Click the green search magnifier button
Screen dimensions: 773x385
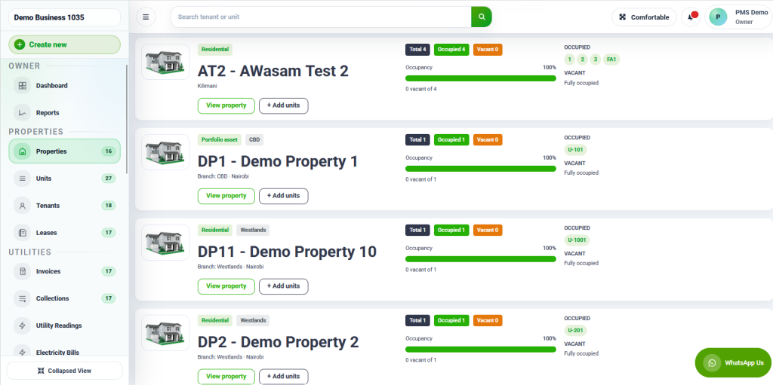482,17
